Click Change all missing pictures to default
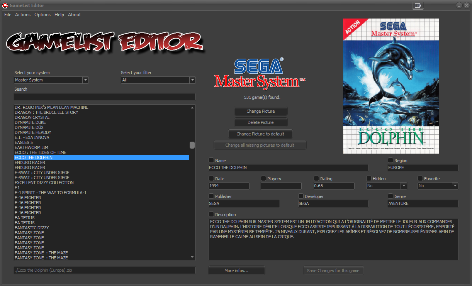Viewport: 472px width, 286px height. [x=260, y=145]
